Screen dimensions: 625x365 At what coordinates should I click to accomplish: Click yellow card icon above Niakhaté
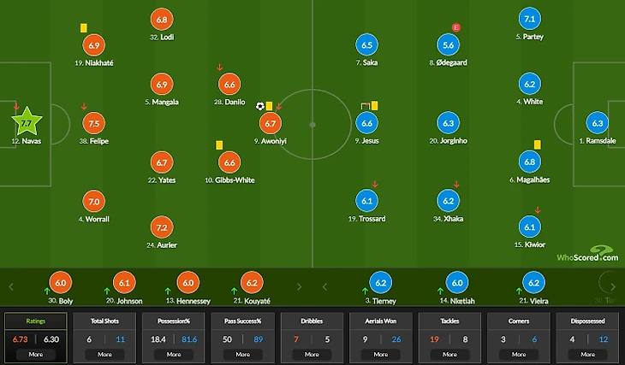pyautogui.click(x=83, y=28)
